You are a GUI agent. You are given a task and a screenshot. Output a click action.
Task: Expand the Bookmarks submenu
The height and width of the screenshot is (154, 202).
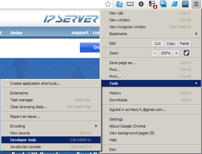coord(151,34)
